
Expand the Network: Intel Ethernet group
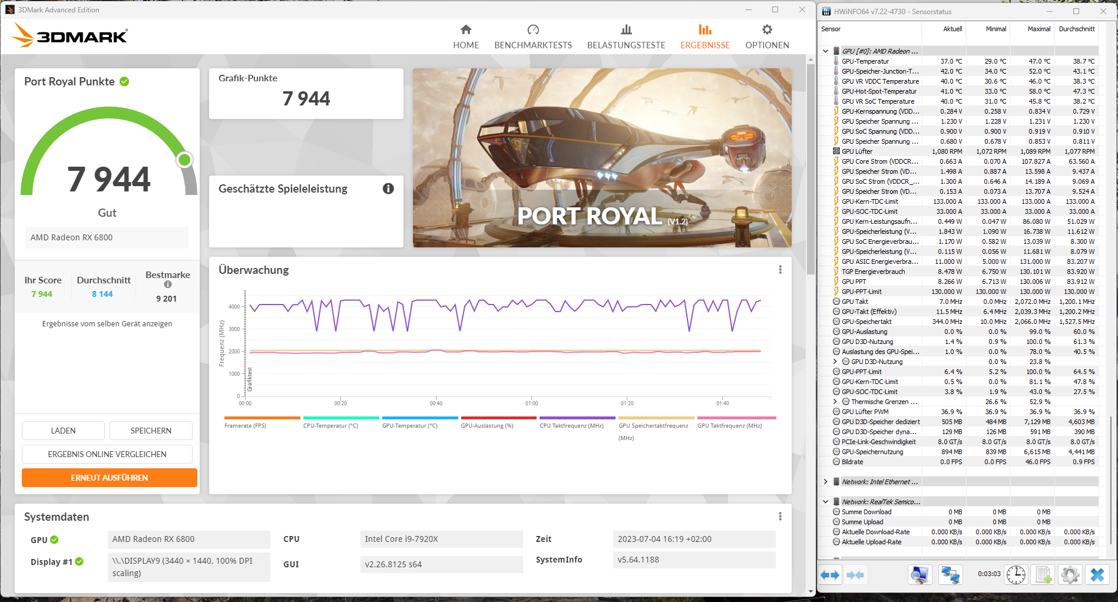826,482
